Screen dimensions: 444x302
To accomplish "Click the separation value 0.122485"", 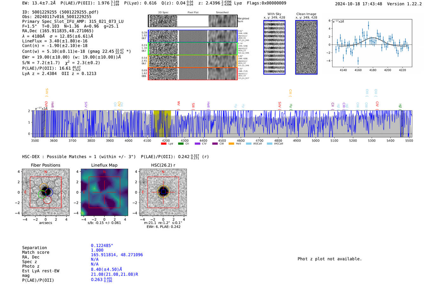I will [x=102, y=246].
